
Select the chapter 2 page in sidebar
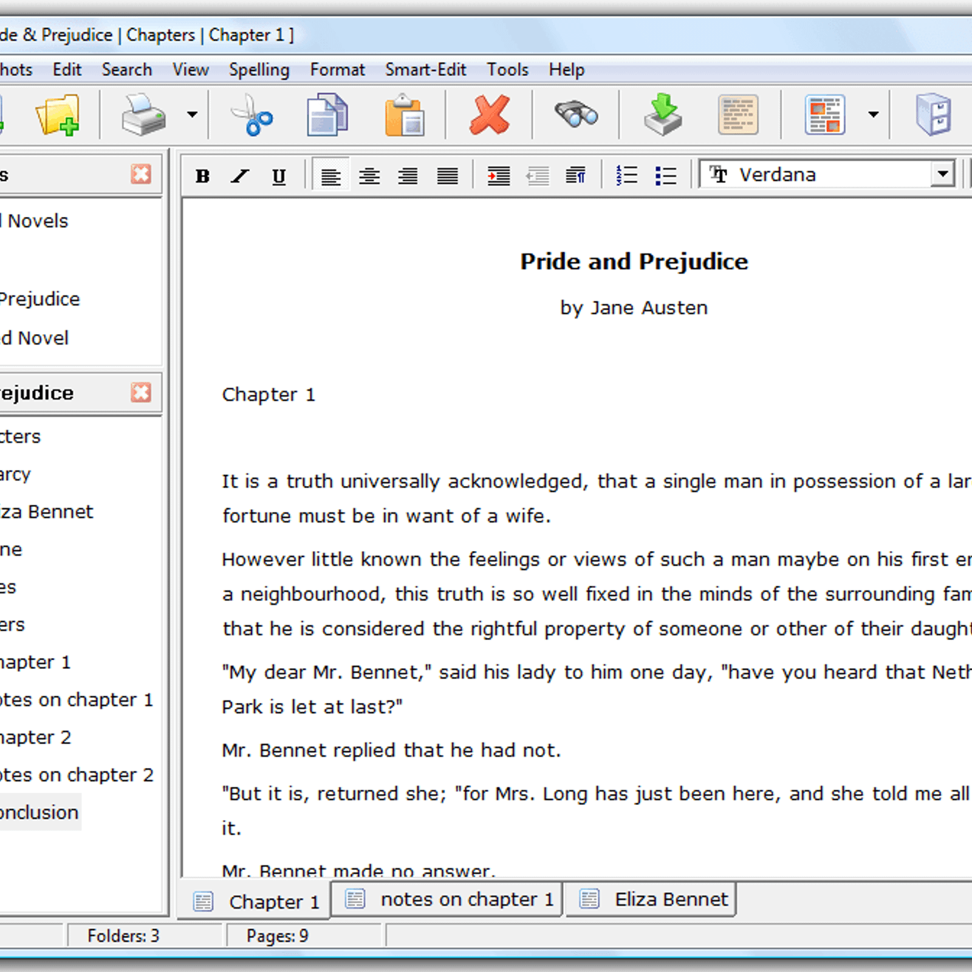click(x=36, y=738)
